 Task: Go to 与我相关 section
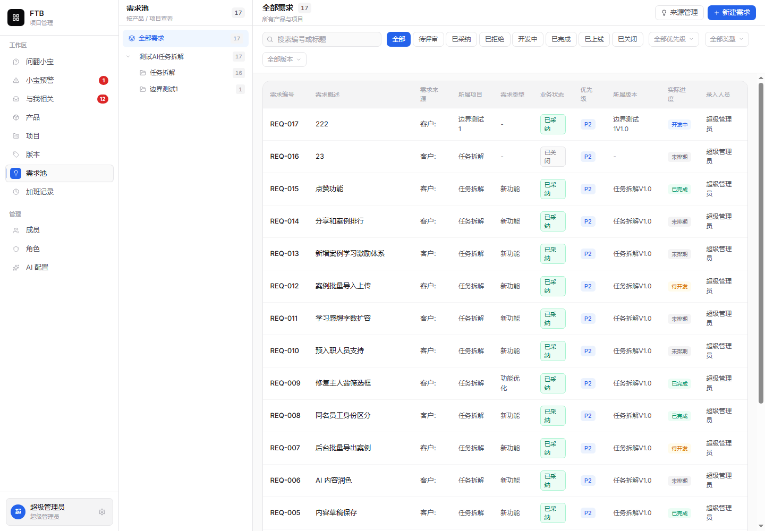[x=59, y=99]
